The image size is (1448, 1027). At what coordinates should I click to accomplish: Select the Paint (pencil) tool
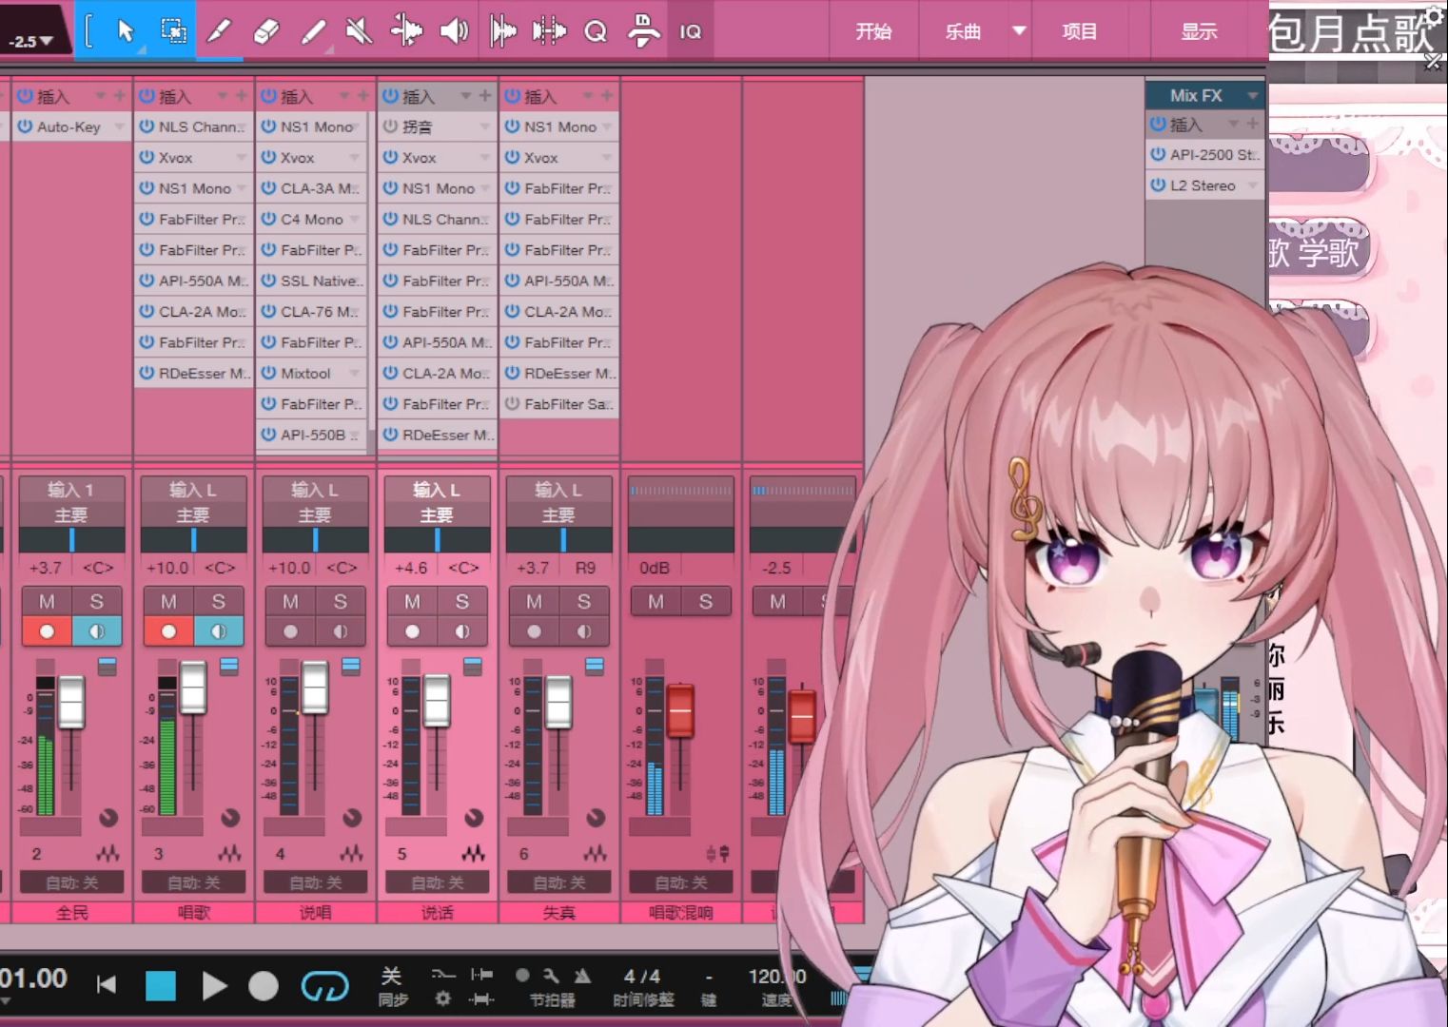(x=313, y=31)
